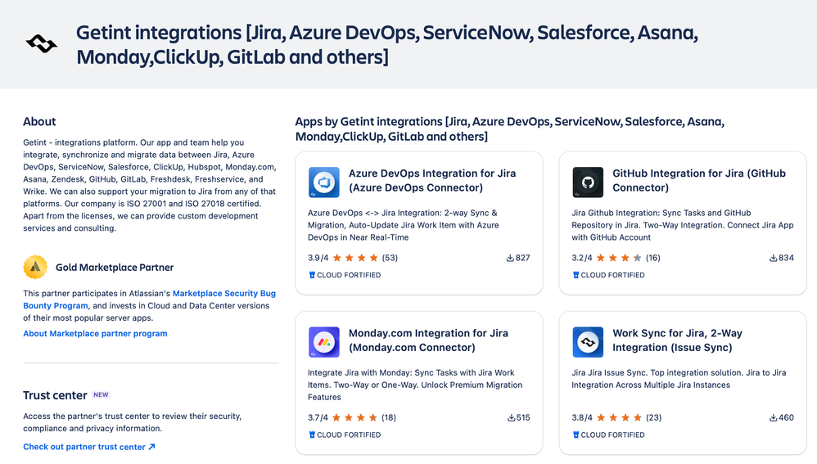The image size is (817, 464).
Task: Click the 3.7/4 rating text
Action: pos(318,417)
